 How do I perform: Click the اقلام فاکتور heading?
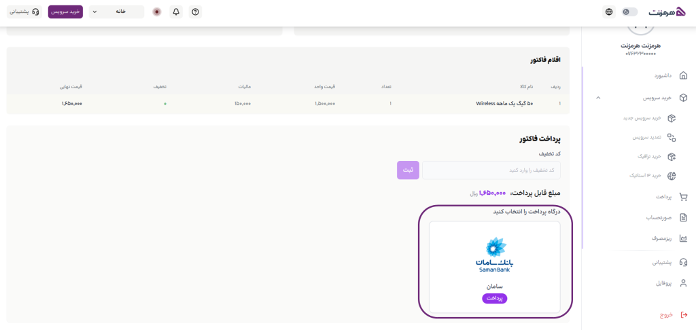(545, 60)
